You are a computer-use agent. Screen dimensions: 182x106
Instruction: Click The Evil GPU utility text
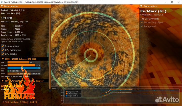click(x=149, y=19)
